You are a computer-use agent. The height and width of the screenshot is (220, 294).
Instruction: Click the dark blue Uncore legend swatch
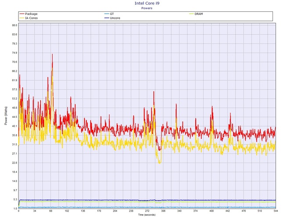coord(107,18)
